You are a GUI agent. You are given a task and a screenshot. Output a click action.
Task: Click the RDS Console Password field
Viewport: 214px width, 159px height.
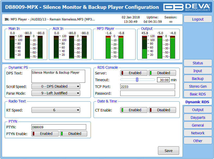pos(148,93)
